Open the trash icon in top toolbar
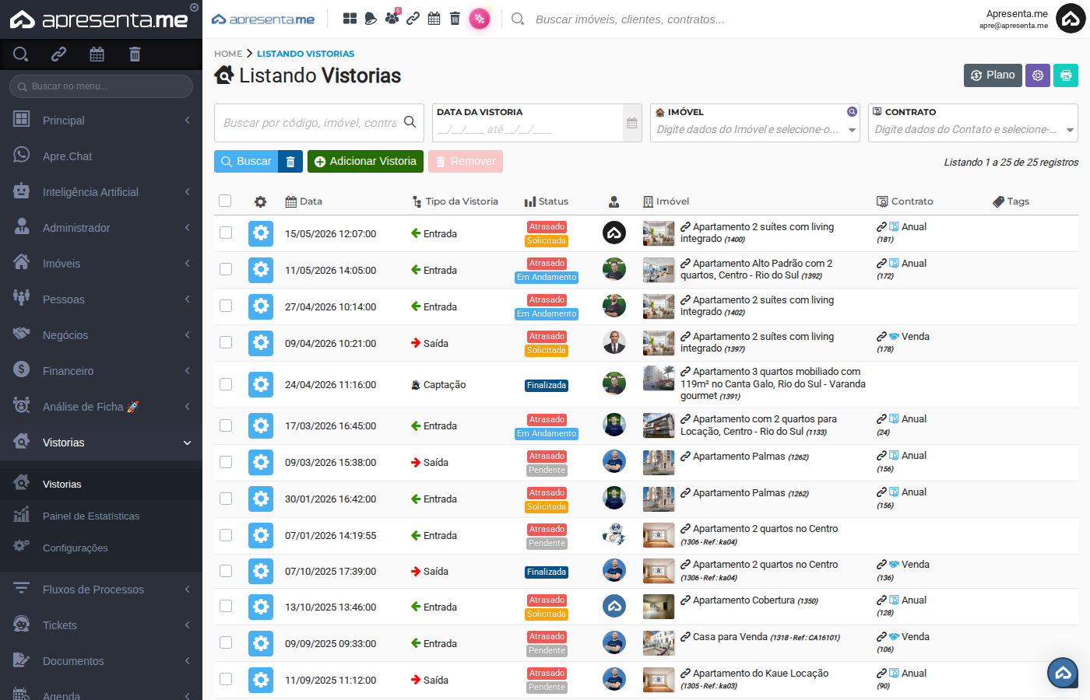 (x=455, y=19)
